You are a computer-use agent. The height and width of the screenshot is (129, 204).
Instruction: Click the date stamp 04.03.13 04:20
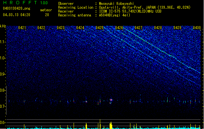[x=17, y=15]
